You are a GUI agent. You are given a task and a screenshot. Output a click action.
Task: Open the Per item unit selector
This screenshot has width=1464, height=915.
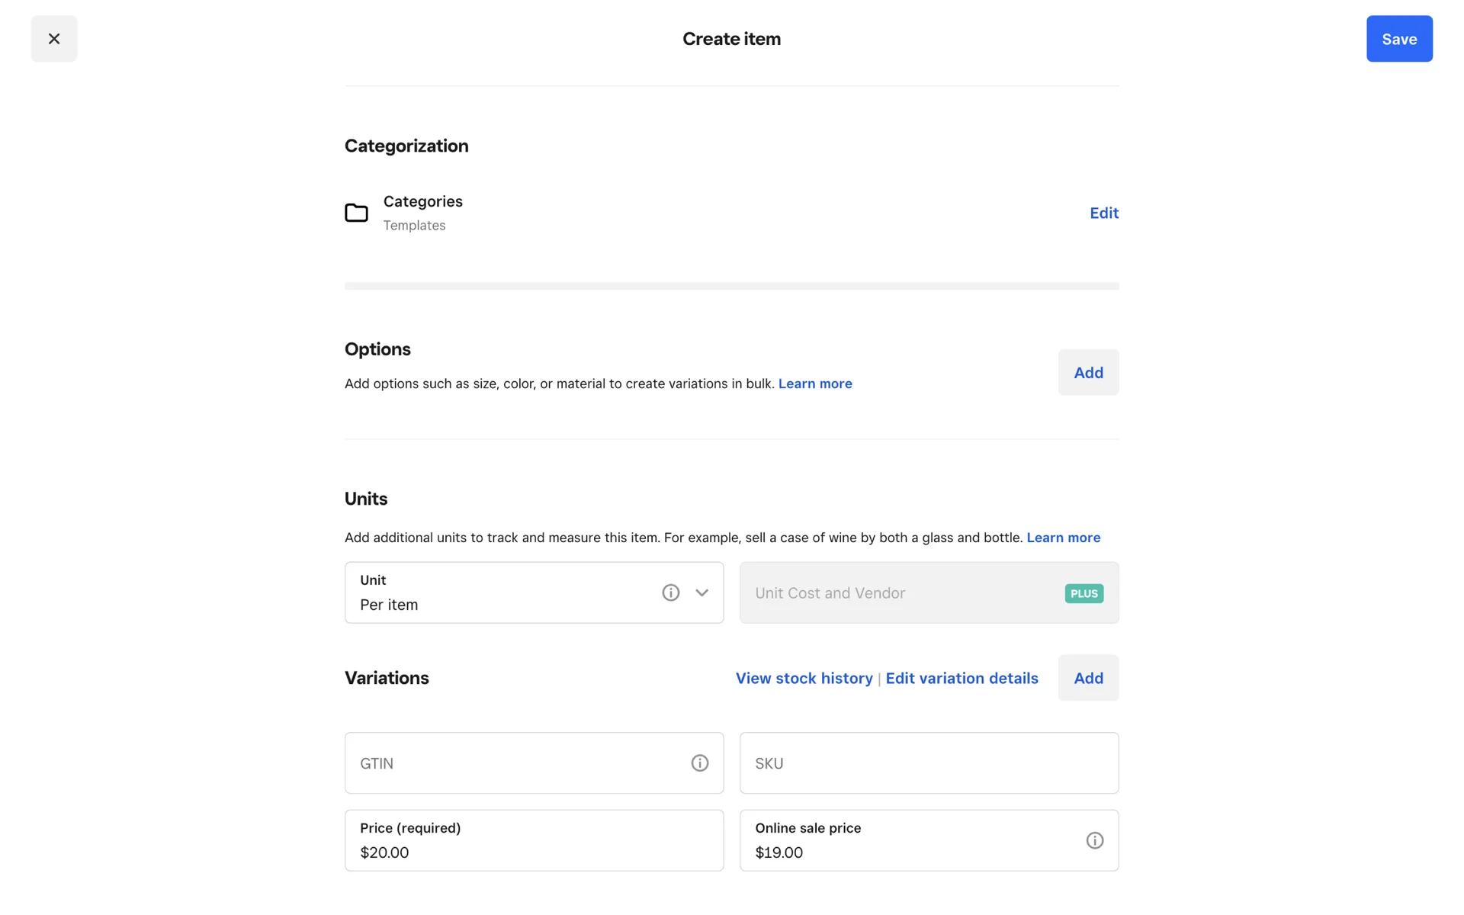pyautogui.click(x=496, y=594)
